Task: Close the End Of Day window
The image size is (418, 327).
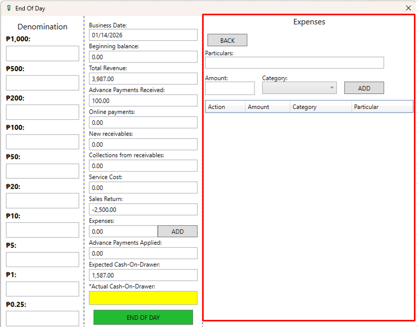Action: 408,8
